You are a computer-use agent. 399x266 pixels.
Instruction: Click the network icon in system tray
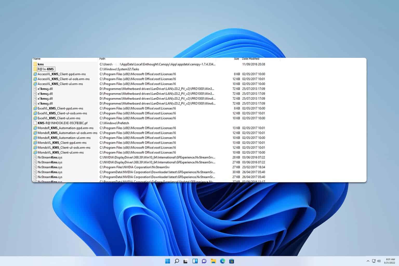pos(374,261)
